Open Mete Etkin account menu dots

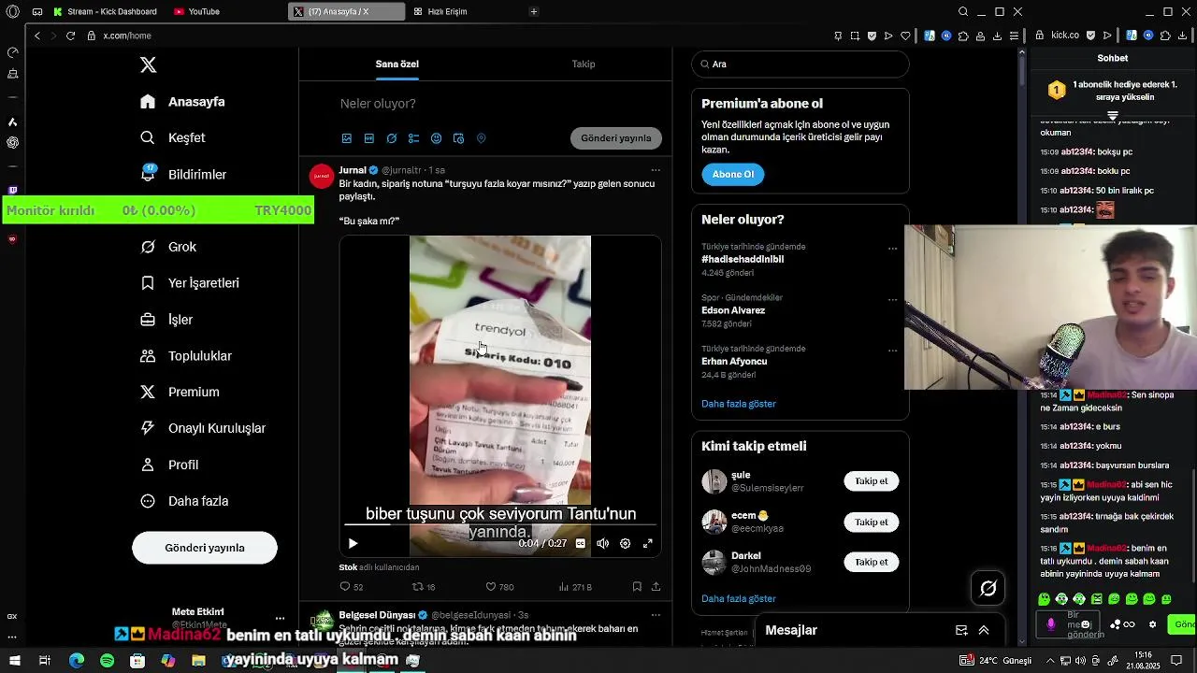click(x=280, y=618)
